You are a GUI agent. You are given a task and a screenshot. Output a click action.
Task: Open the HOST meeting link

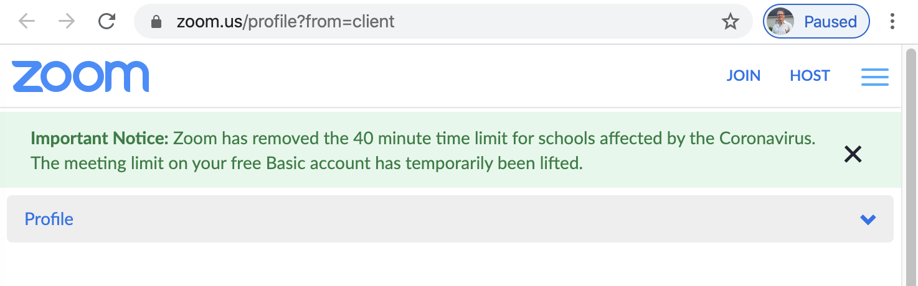click(810, 76)
